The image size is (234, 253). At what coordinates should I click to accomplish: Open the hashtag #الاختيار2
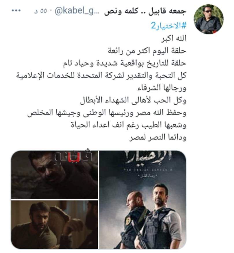pyautogui.click(x=169, y=25)
